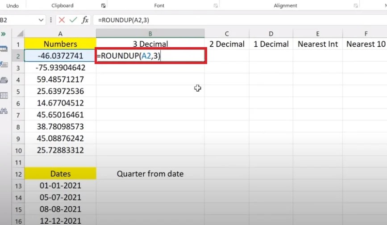387x225 pixels.
Task: Click the yellow Dates header cell
Action: click(x=60, y=173)
